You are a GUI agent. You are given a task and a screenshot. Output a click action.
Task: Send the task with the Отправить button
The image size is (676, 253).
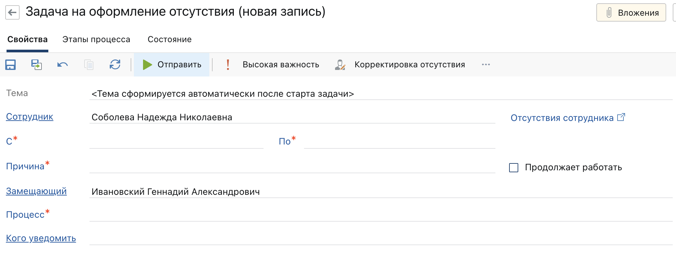[x=172, y=65]
